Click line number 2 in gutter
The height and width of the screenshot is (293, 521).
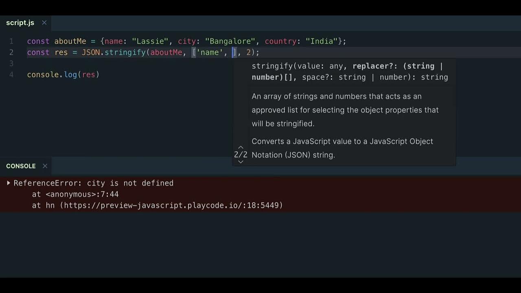click(x=11, y=52)
